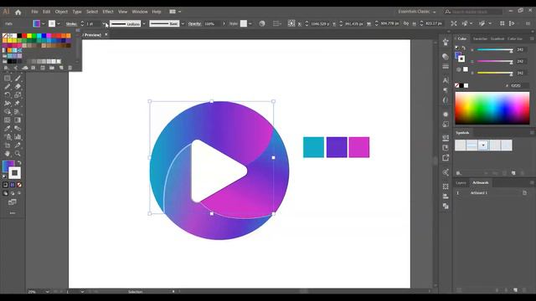Select the Blend tool
This screenshot has width=536, height=301.
(x=18, y=128)
